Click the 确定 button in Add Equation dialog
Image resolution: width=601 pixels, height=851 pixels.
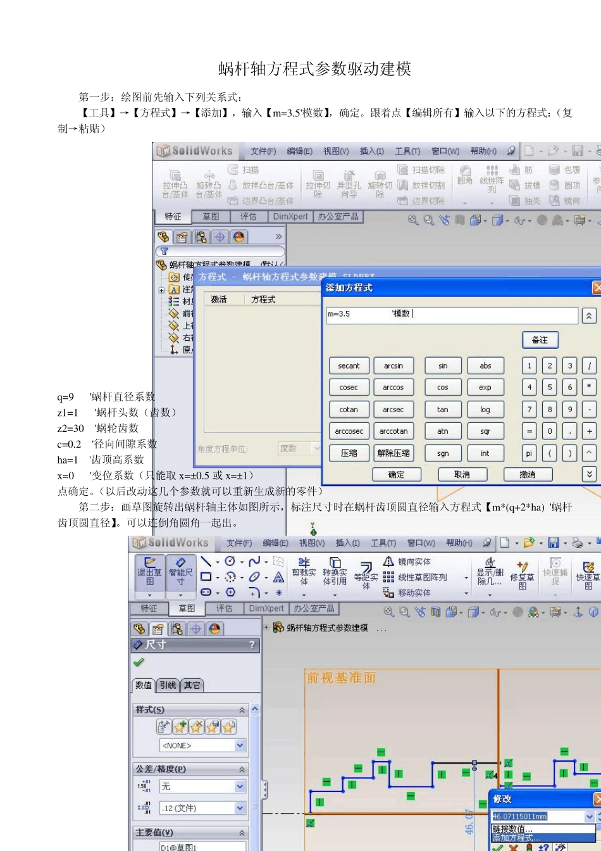(x=396, y=474)
